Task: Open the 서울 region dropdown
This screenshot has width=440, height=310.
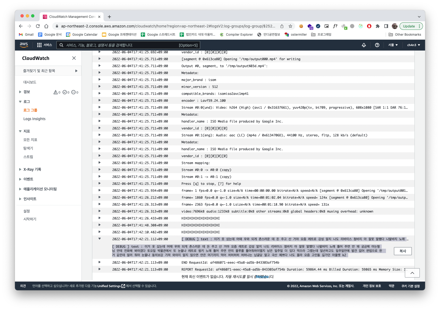Action: (x=392, y=45)
